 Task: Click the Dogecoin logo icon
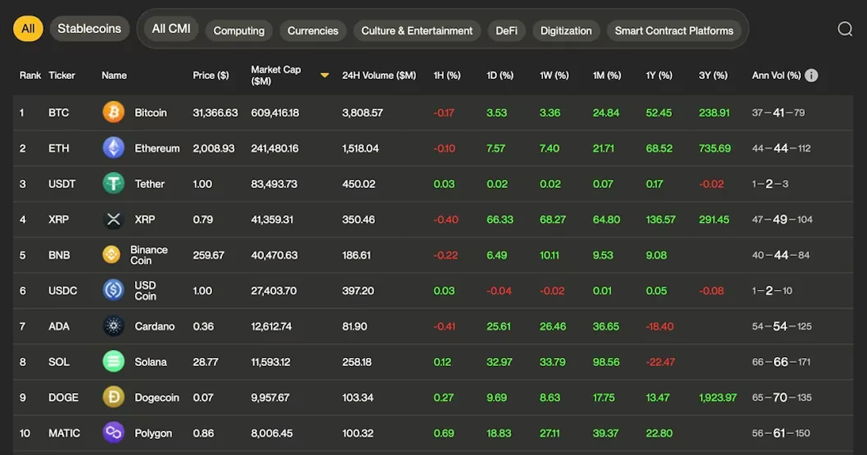click(113, 397)
